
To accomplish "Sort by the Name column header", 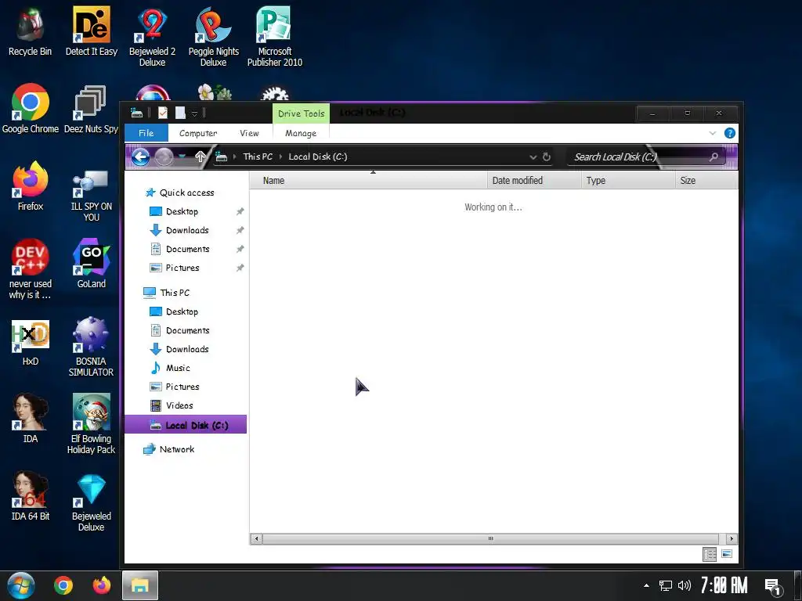I will (368, 181).
